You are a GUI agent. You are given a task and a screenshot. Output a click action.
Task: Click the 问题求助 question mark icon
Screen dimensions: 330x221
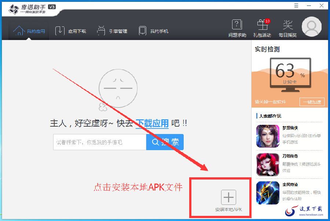click(237, 25)
